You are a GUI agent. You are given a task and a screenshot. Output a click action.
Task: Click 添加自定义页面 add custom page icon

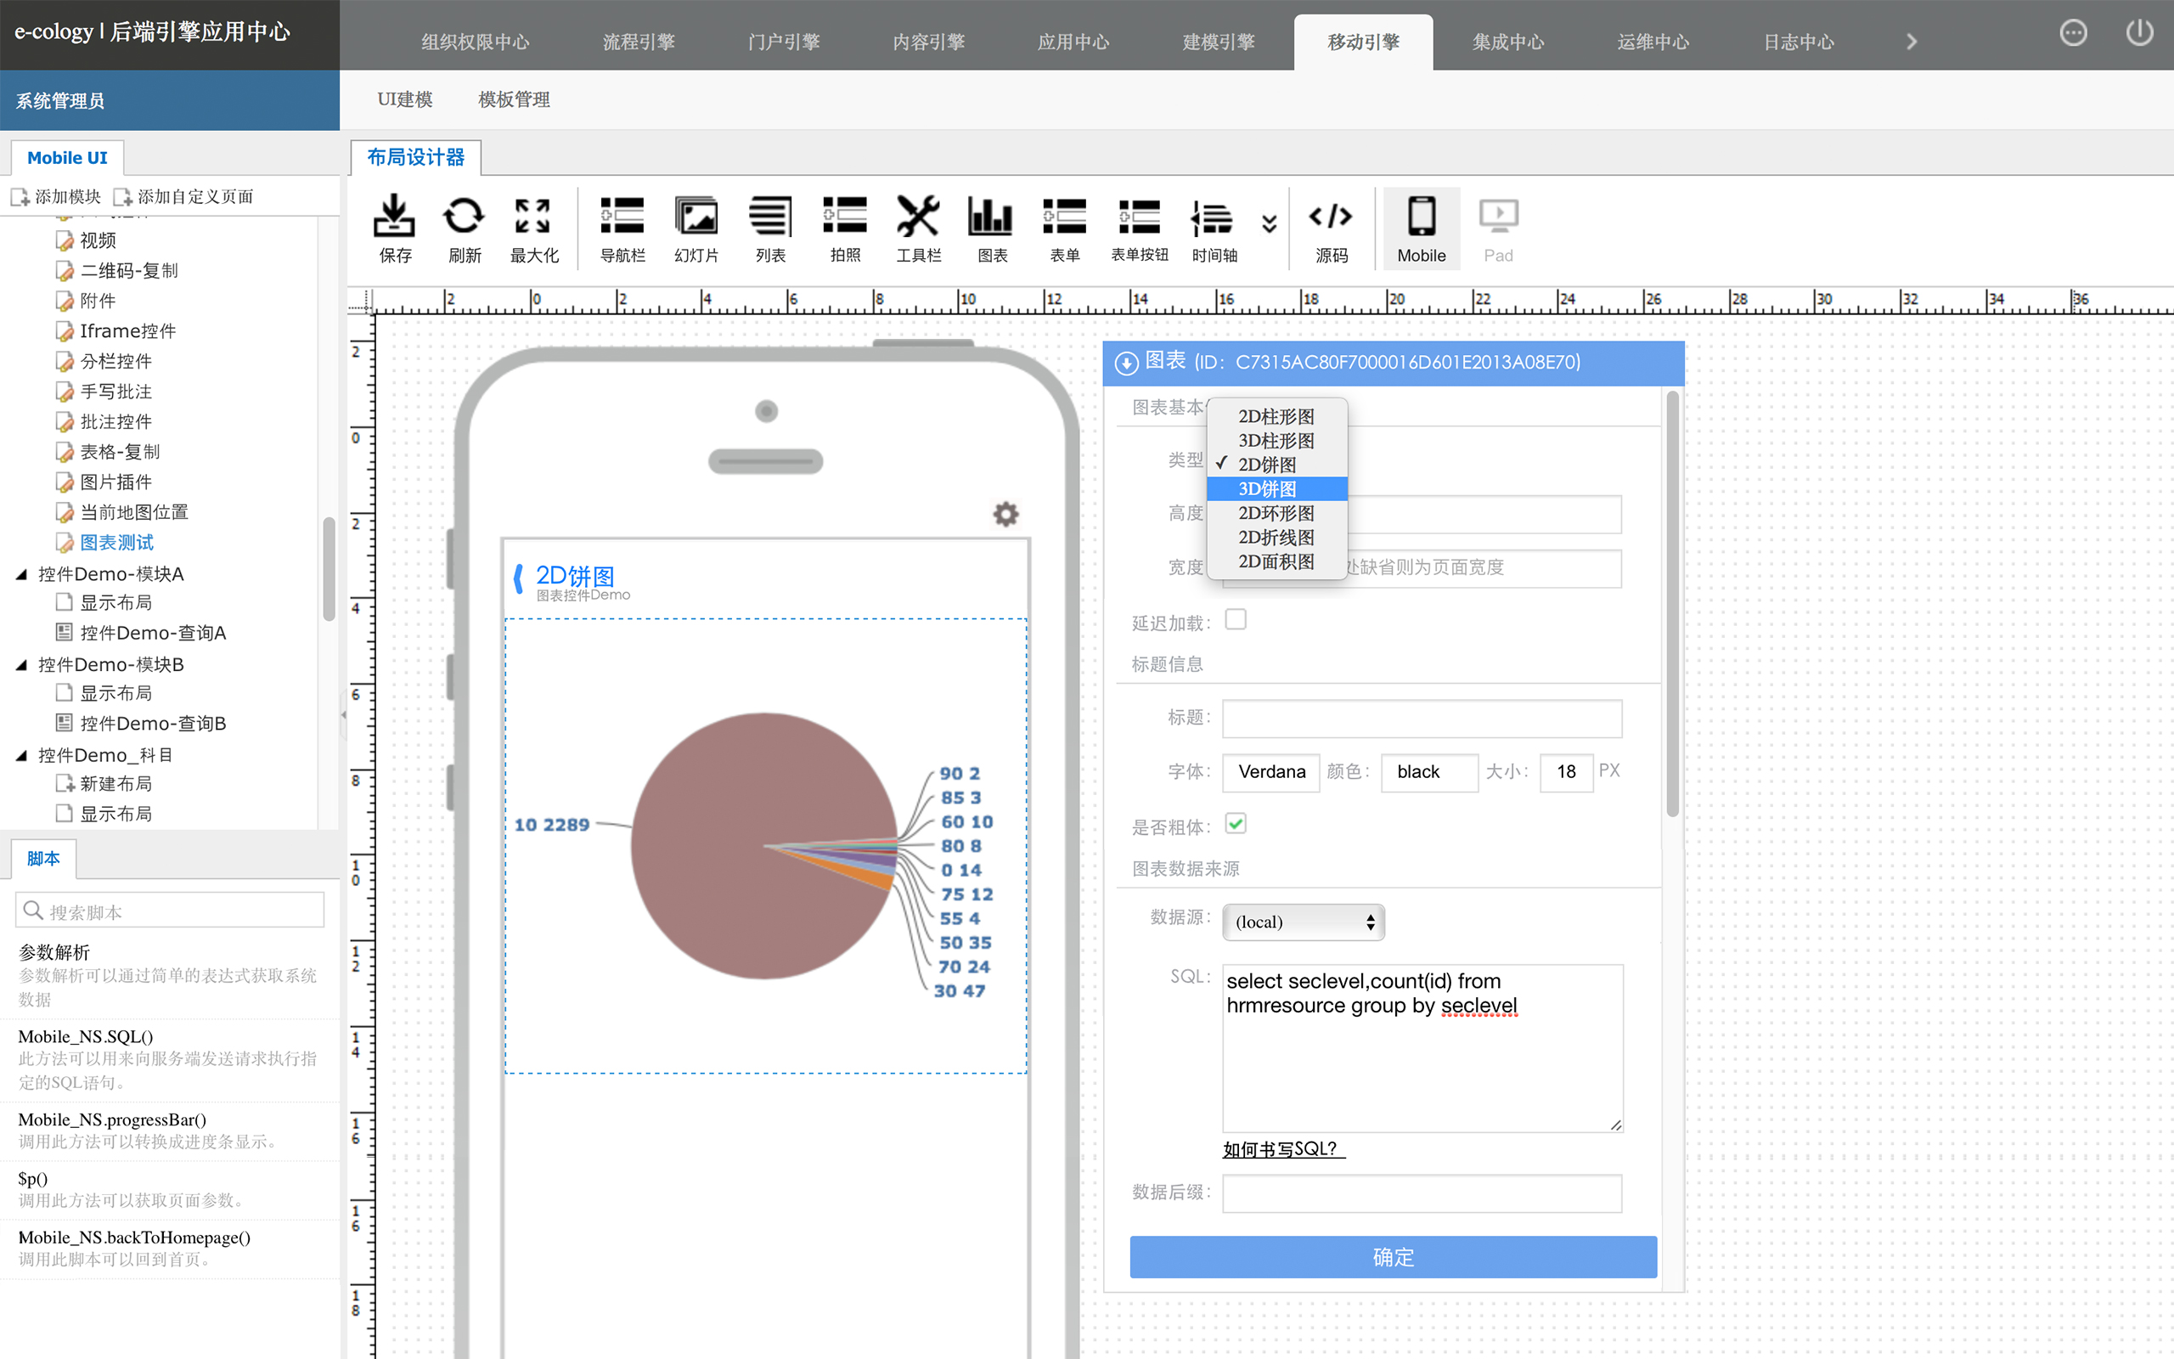[x=123, y=197]
